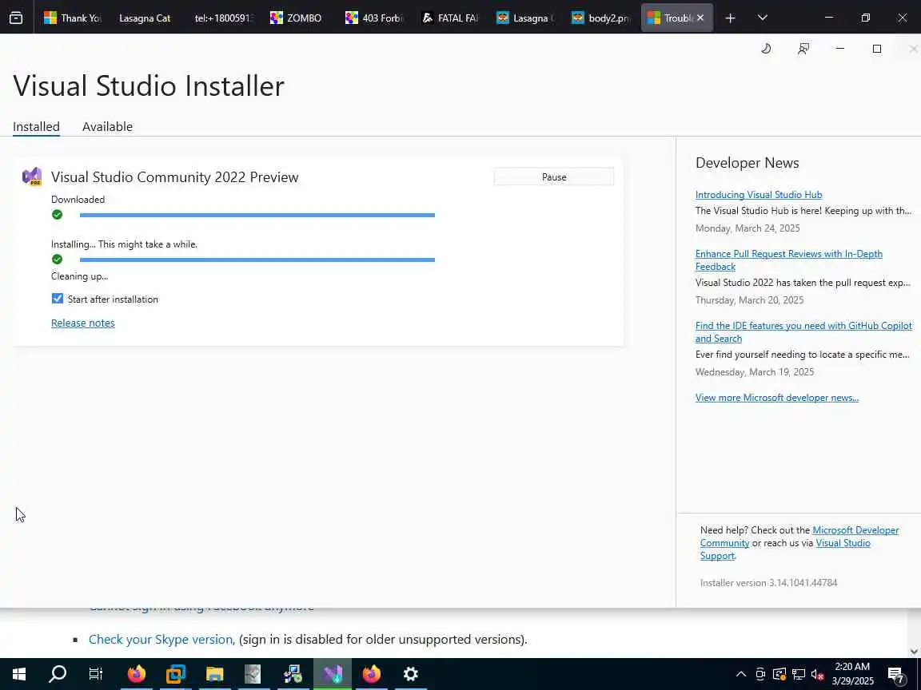The width and height of the screenshot is (921, 690).
Task: Open the gray document app on taskbar
Action: click(x=253, y=674)
